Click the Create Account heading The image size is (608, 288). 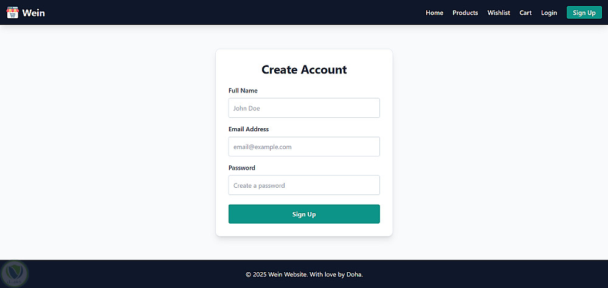(304, 70)
